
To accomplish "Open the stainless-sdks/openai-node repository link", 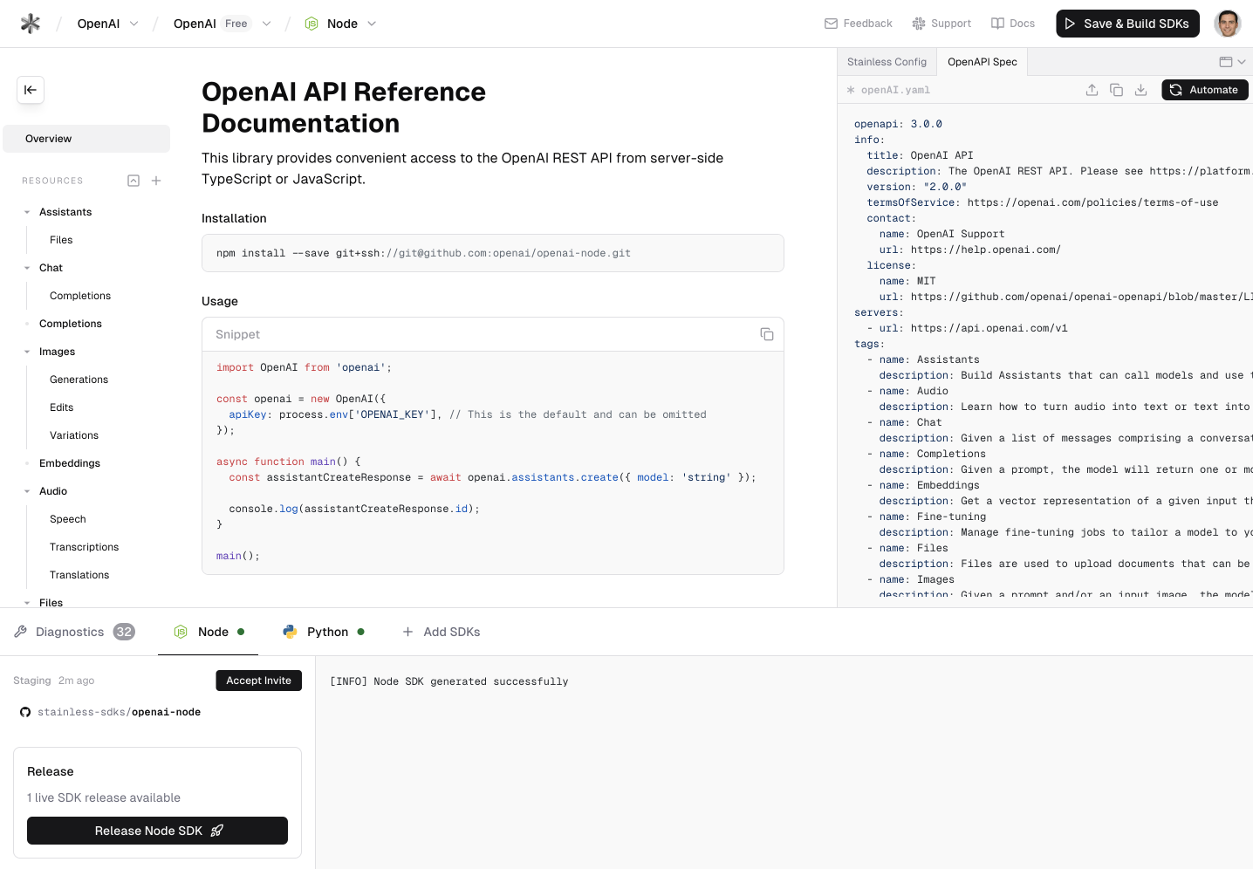I will coord(119,712).
